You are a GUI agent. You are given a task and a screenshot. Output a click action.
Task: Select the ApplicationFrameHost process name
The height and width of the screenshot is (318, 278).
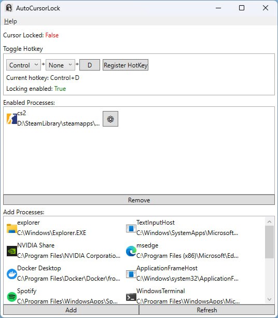(x=167, y=268)
